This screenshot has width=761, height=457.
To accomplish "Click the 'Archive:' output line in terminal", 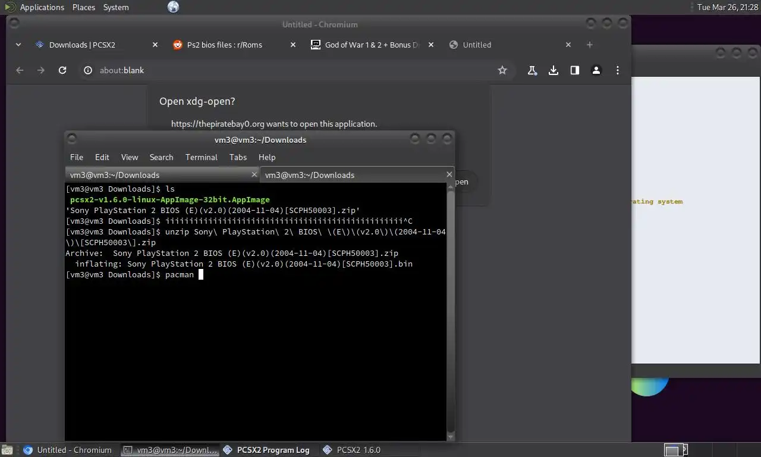I will click(232, 253).
